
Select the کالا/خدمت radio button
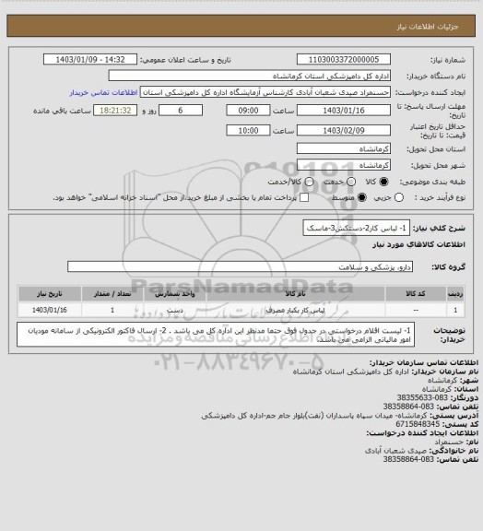(x=309, y=182)
